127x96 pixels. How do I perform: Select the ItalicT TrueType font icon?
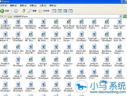69,84
